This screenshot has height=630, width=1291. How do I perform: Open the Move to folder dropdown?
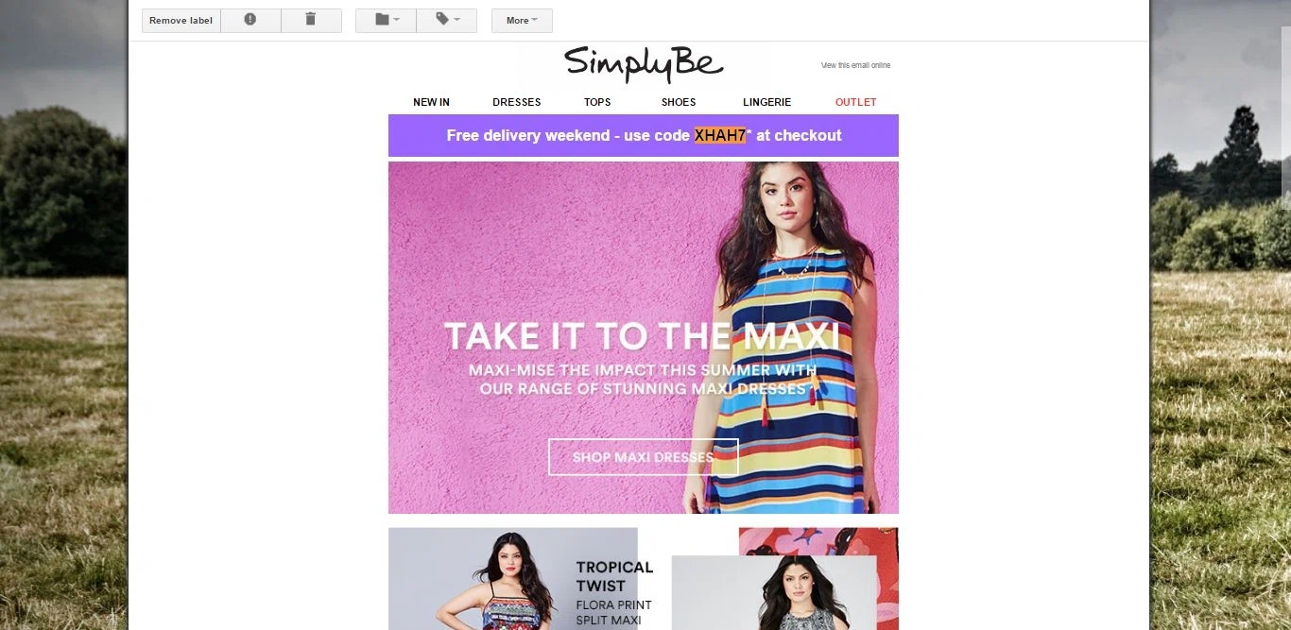tap(386, 20)
